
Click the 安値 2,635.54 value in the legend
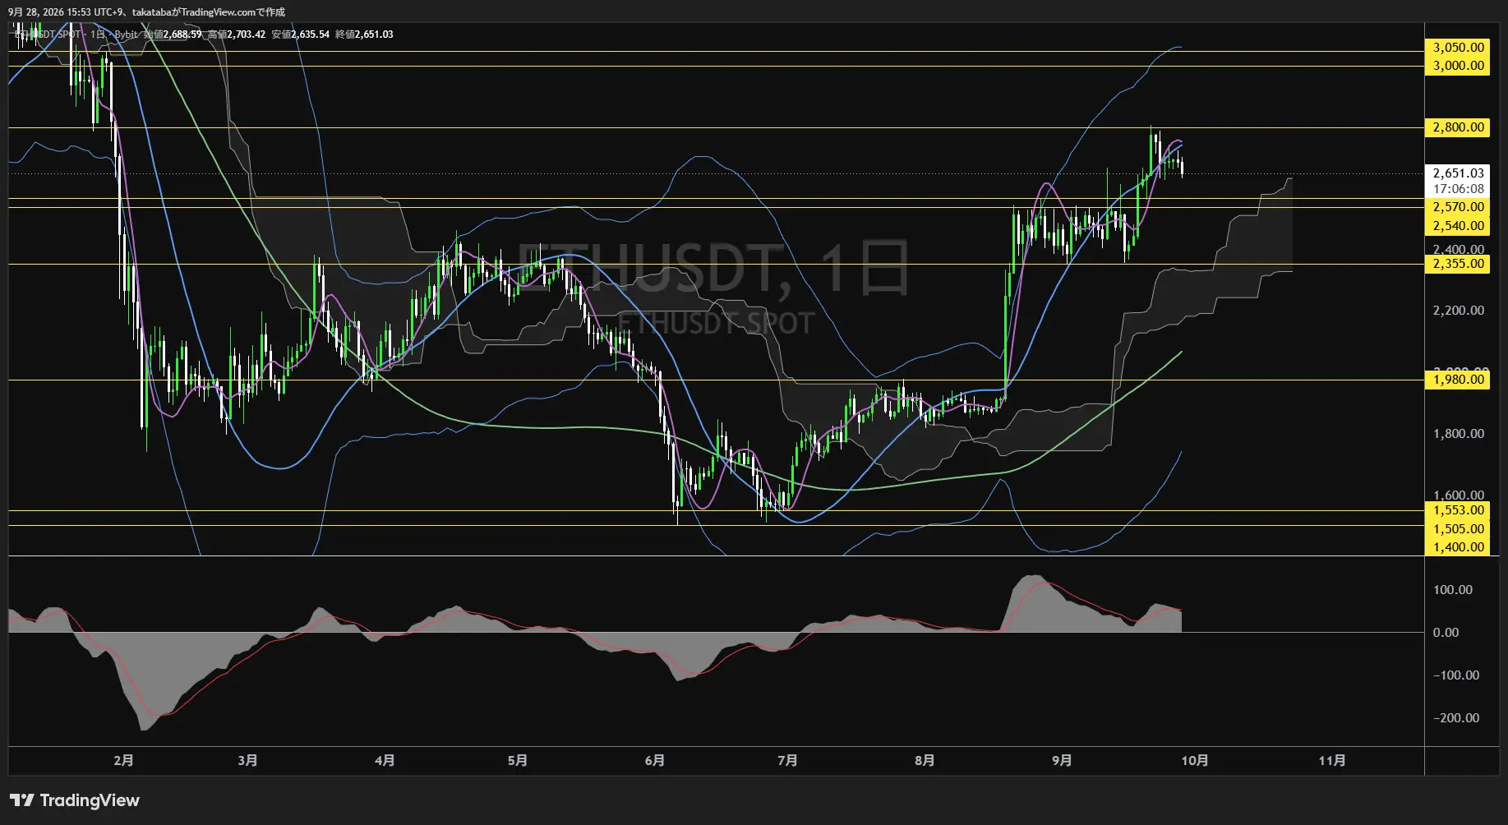[x=301, y=35]
